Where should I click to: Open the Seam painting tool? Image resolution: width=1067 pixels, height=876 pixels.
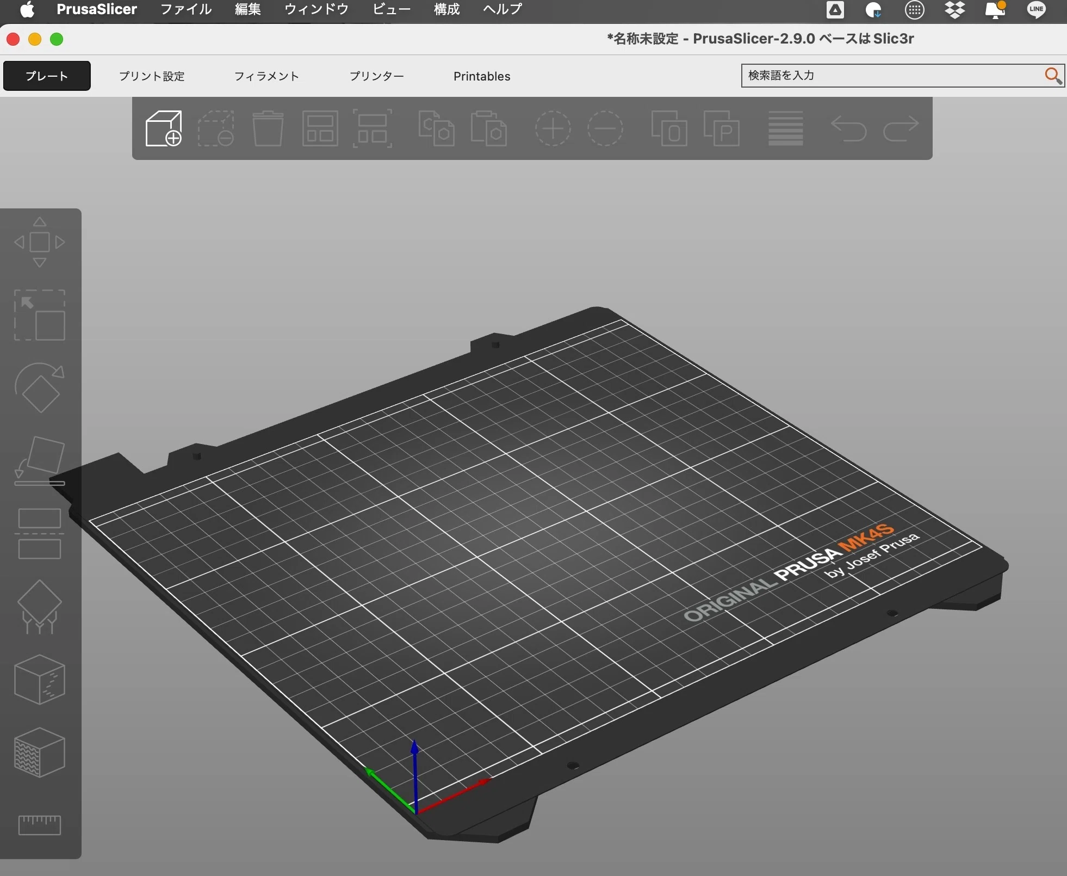40,680
